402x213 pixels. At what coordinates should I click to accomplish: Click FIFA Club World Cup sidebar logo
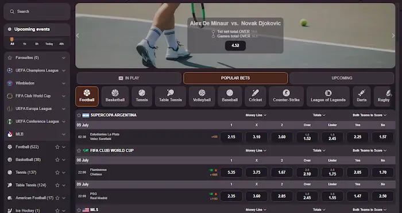point(10,96)
